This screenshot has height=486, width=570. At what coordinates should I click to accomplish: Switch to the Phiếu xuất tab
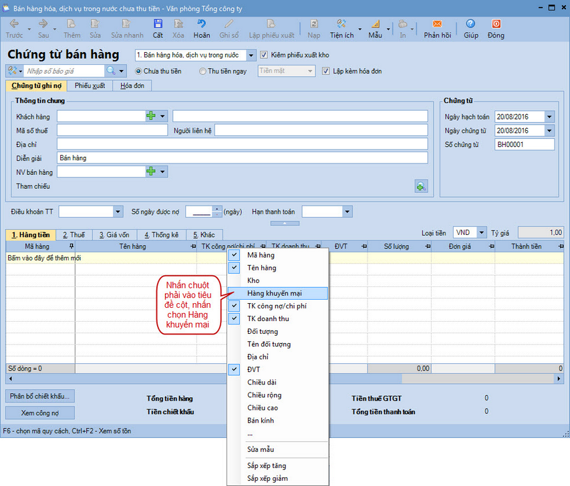[x=90, y=85]
